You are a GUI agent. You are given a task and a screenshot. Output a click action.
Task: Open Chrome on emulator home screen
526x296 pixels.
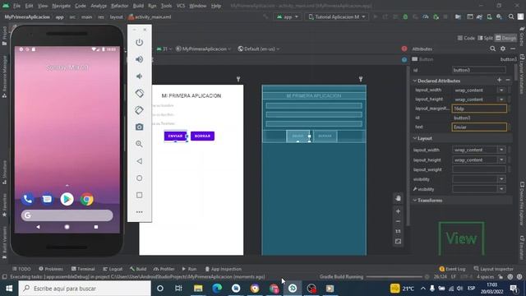coord(87,199)
